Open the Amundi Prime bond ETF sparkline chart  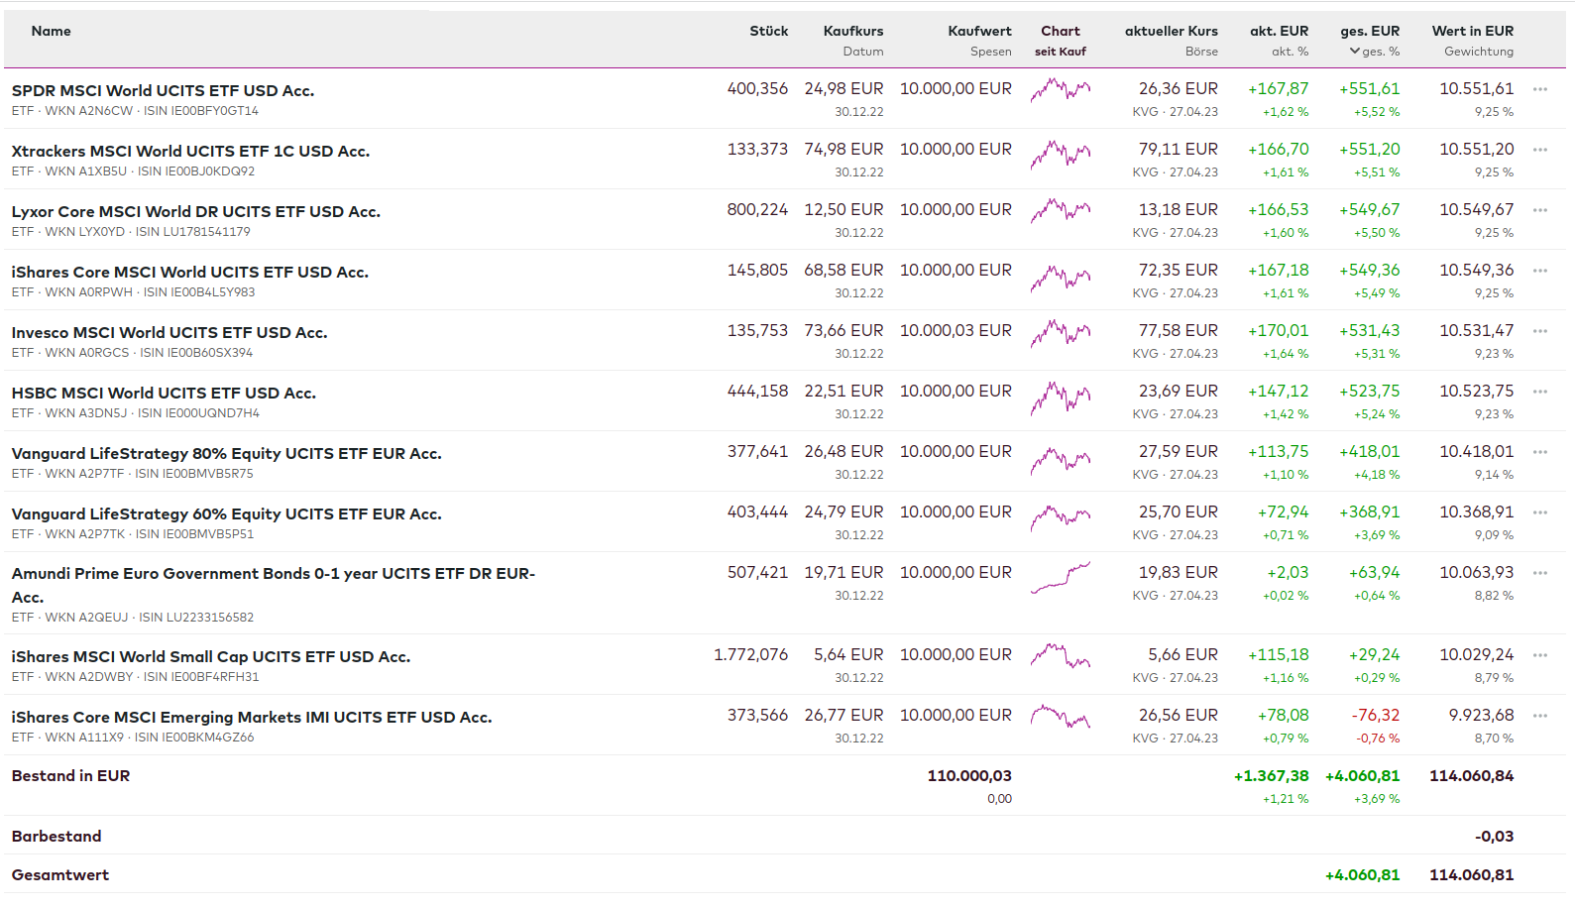[x=1060, y=577]
